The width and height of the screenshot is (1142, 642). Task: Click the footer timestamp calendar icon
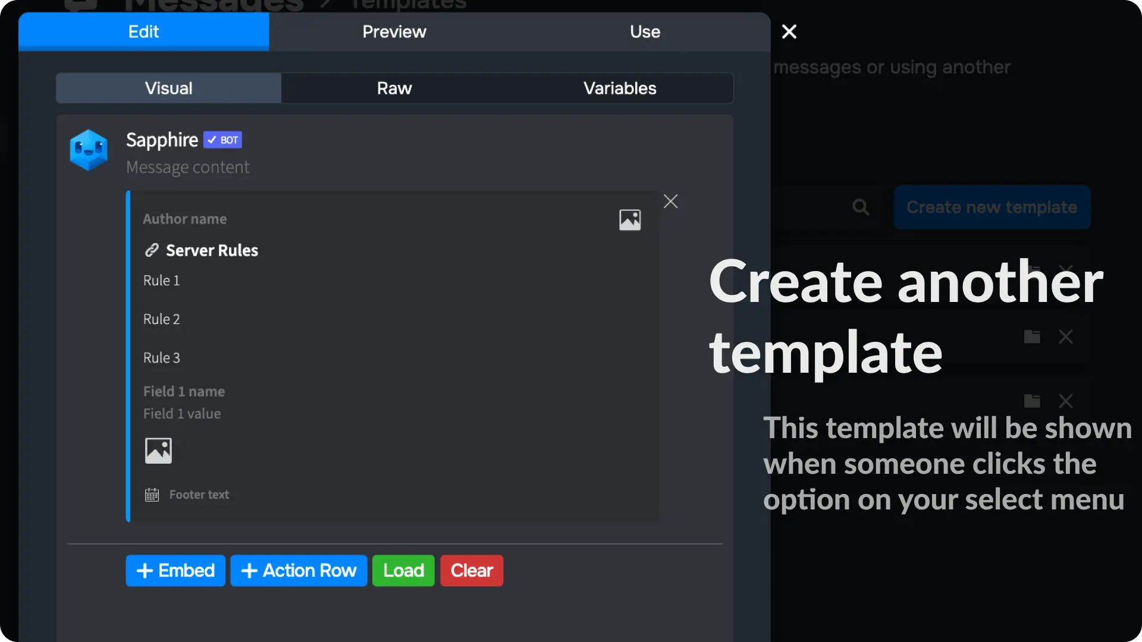click(x=152, y=495)
